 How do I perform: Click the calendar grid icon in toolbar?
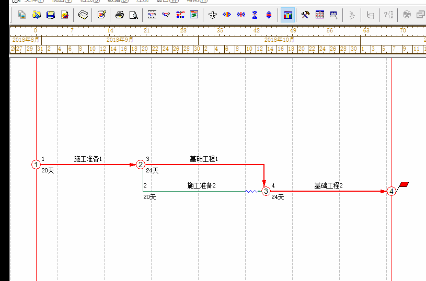(x=319, y=15)
